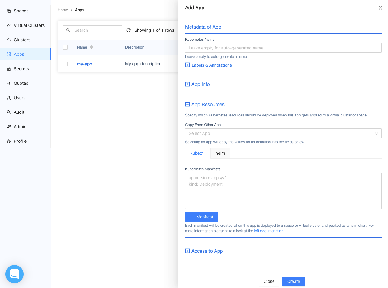Screen dimensions: 388x288
Task: Open the chat support bubble
Action: click(x=14, y=274)
